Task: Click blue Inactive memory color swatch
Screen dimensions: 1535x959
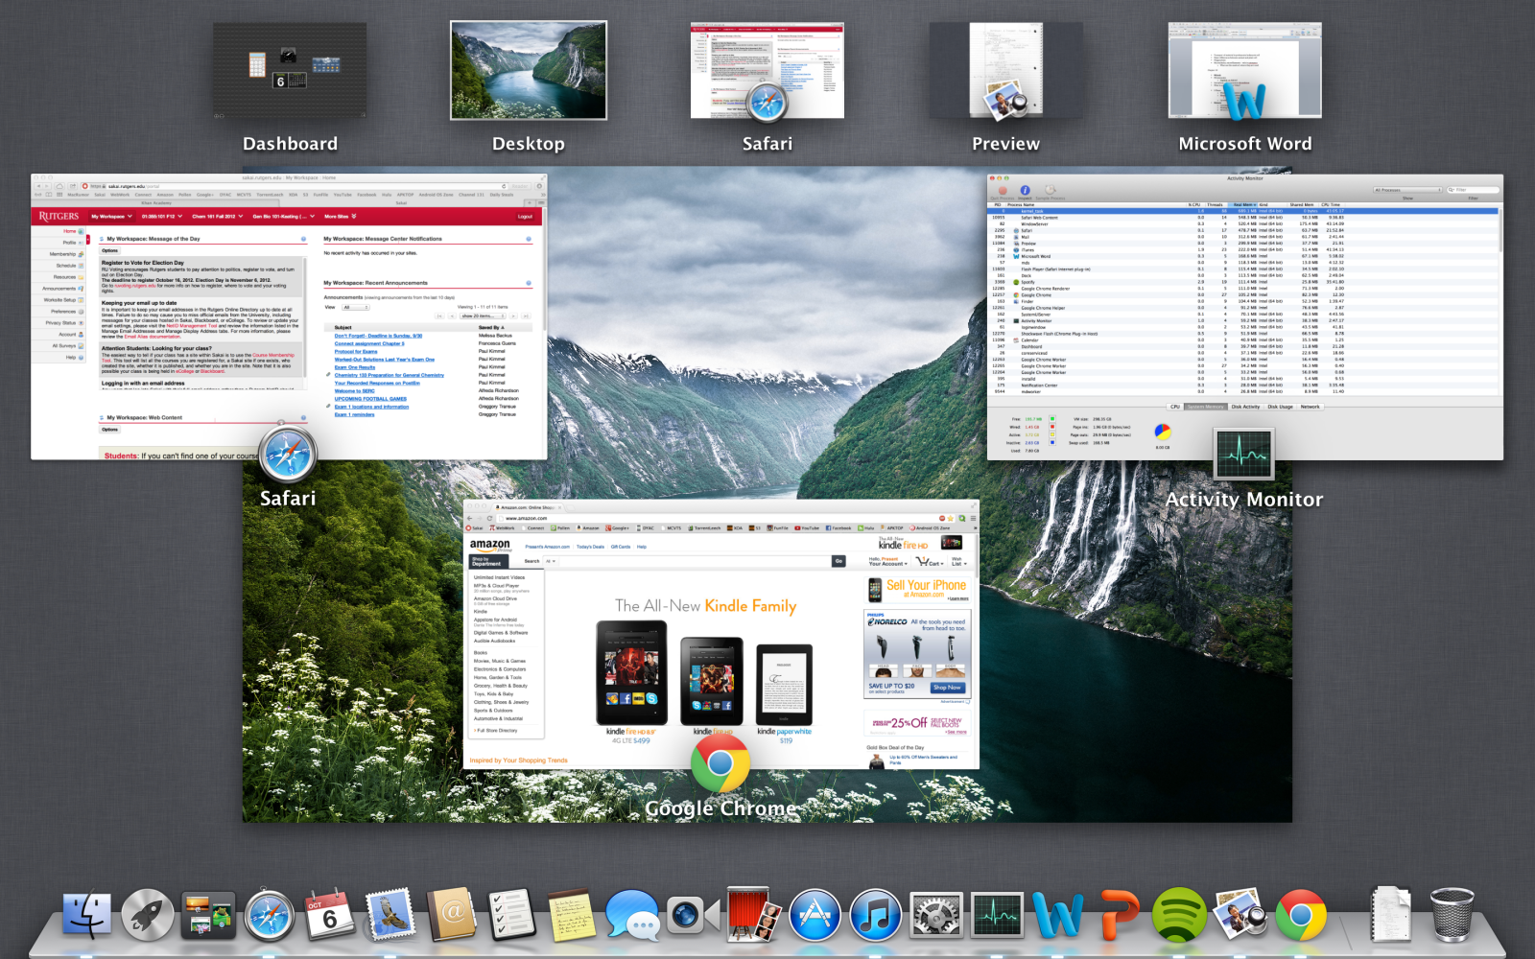Action: coord(1052,442)
